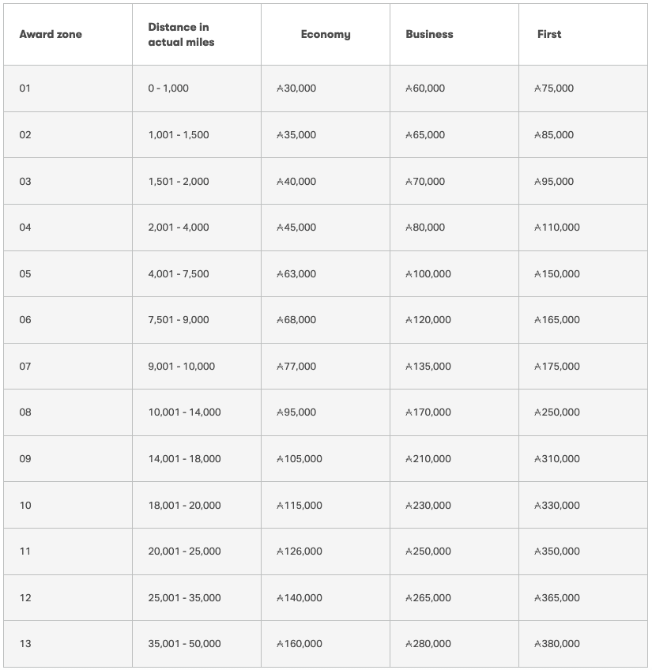Click the Distance in actual miles header
Screen dimensions: 652x670
click(181, 35)
